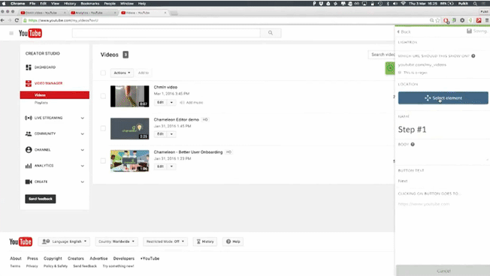Image resolution: width=490 pixels, height=276 pixels.
Task: Click the bookmark star in address bar
Action: click(x=438, y=20)
